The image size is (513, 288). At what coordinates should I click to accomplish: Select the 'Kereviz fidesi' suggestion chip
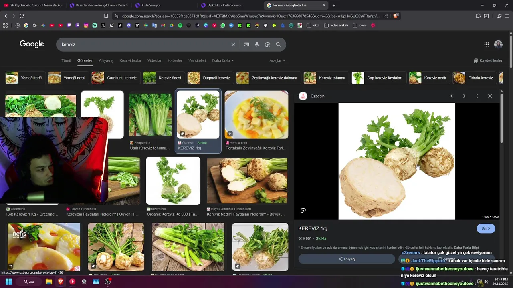[x=164, y=78]
